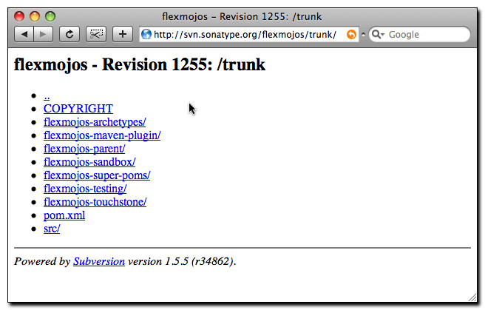Image resolution: width=485 pixels, height=310 pixels.
Task: Close the window with the red button
Action: pyautogui.click(x=19, y=16)
